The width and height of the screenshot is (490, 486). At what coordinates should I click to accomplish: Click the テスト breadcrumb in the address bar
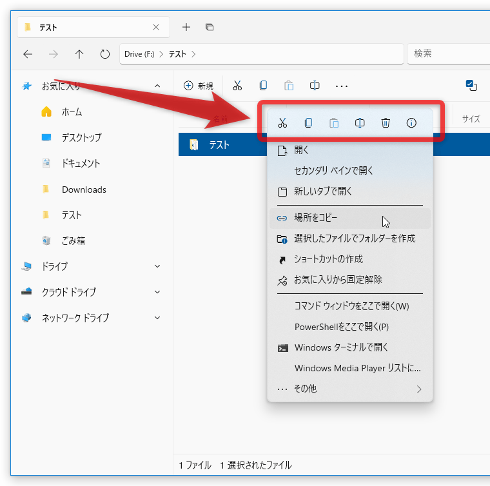coord(177,54)
